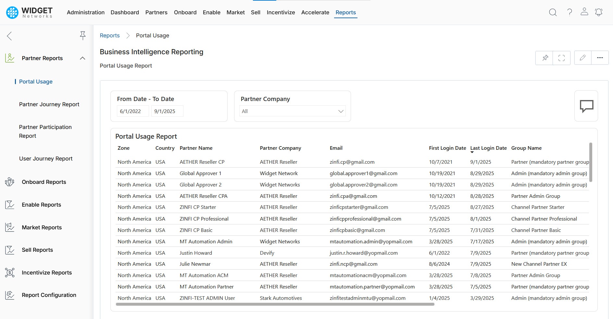Open the Incentivize top menu

point(281,12)
